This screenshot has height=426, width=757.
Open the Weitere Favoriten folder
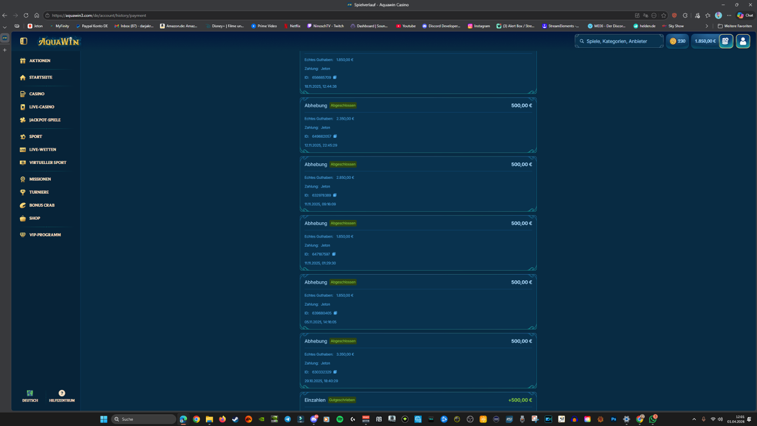[x=735, y=26]
